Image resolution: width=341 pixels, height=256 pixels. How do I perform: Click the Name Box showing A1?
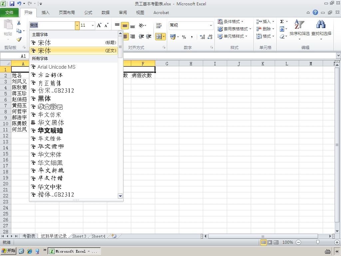[x=14, y=56]
